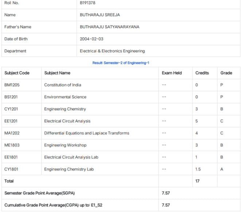Viewport: 241px width, 213px height.
Task: Click the Grade column header
Action: tap(226, 73)
